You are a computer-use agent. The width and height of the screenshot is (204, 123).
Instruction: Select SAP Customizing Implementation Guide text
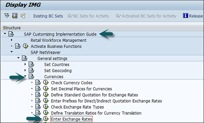[60, 34]
